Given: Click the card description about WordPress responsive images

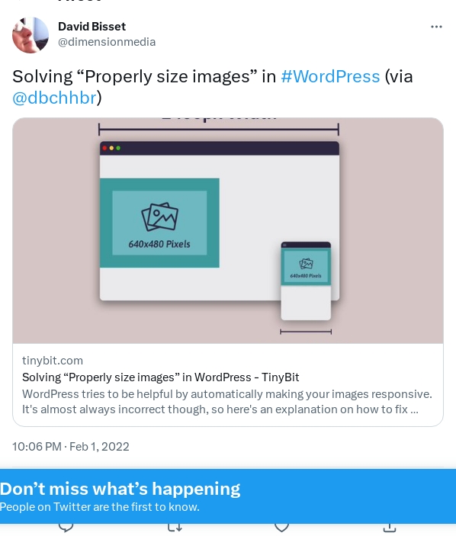Looking at the screenshot, I should (x=227, y=402).
